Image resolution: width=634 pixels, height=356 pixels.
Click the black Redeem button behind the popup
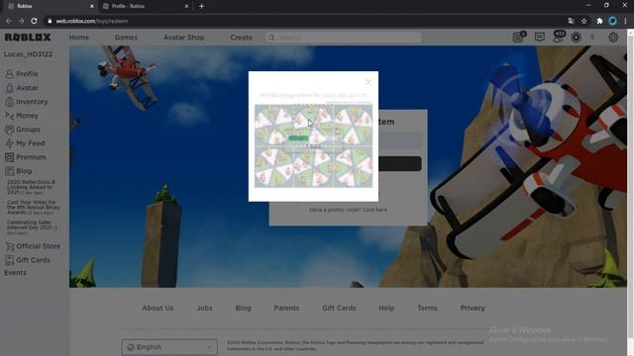[400, 164]
